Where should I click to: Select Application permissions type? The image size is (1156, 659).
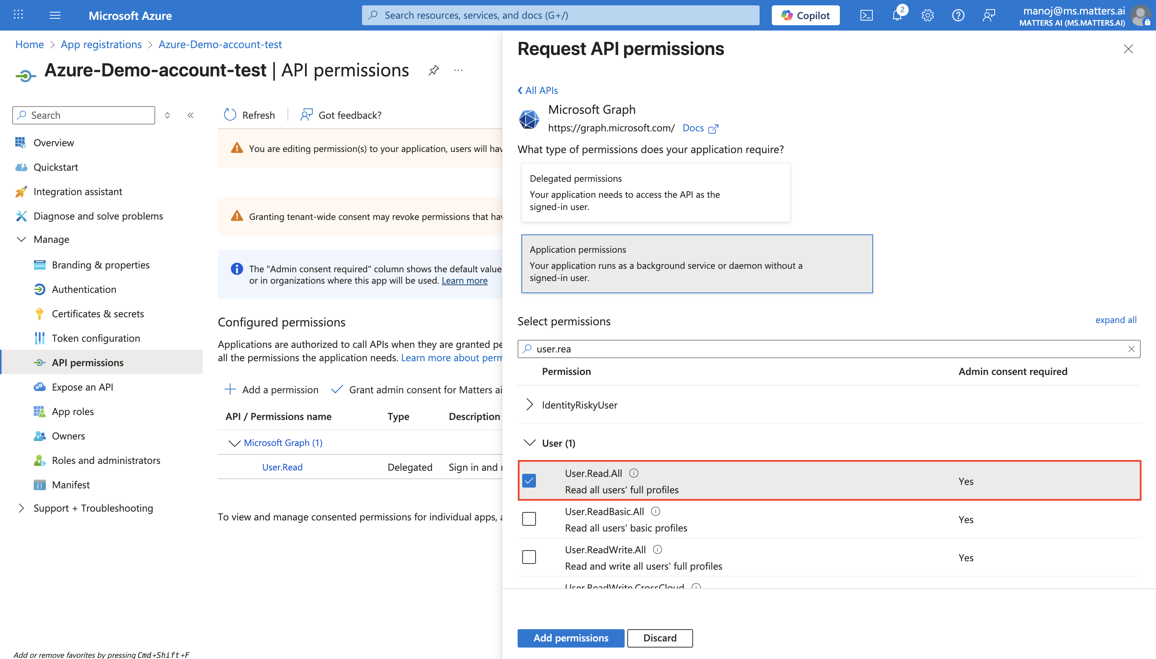click(x=697, y=264)
